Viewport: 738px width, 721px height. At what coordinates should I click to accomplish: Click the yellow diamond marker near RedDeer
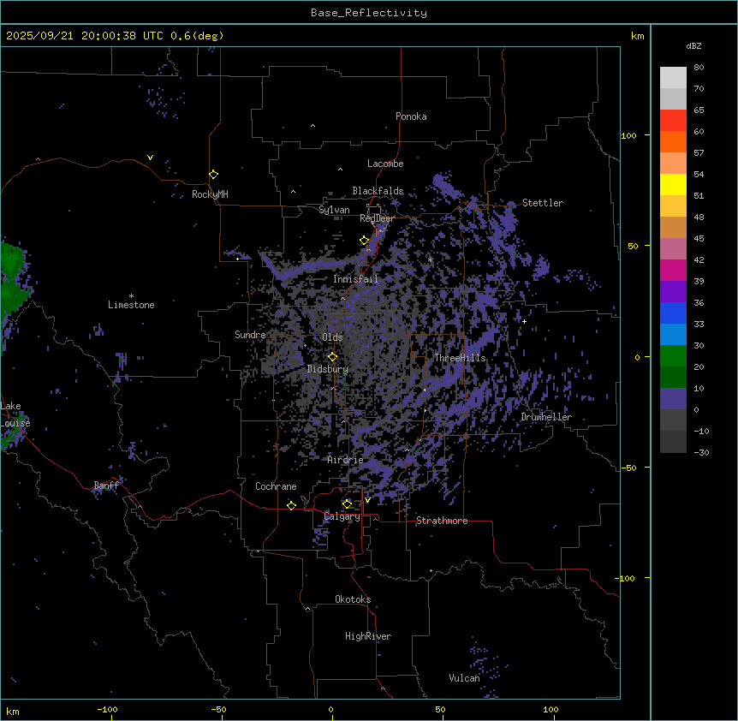tap(364, 241)
